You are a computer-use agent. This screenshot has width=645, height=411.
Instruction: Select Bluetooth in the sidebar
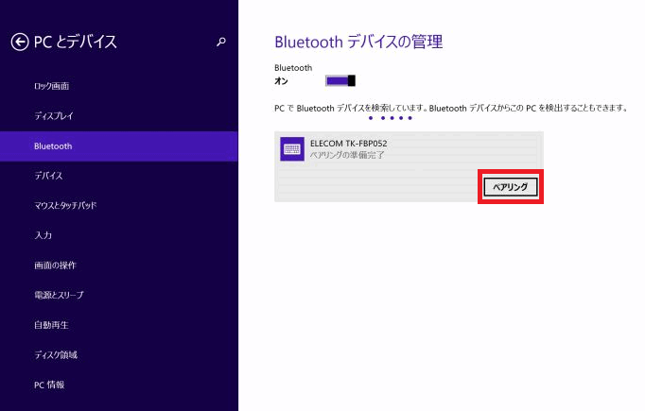pos(119,146)
